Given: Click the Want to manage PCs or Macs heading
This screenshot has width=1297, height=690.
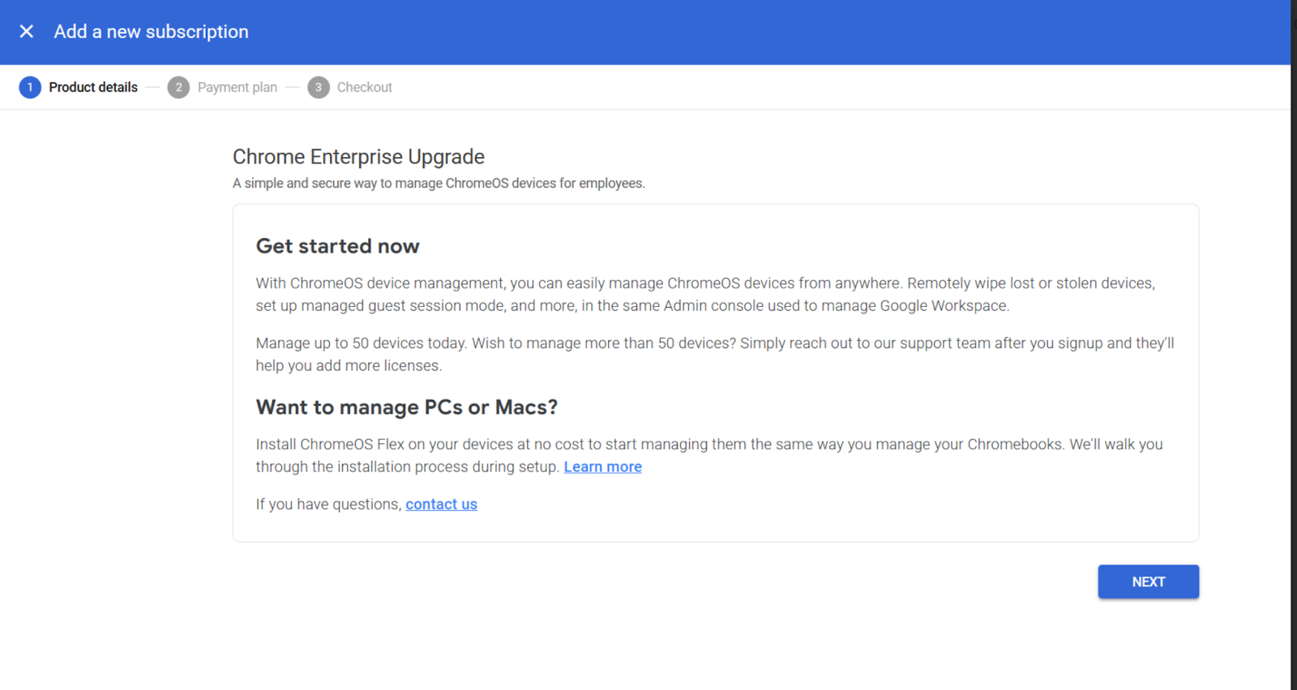Looking at the screenshot, I should coord(406,407).
